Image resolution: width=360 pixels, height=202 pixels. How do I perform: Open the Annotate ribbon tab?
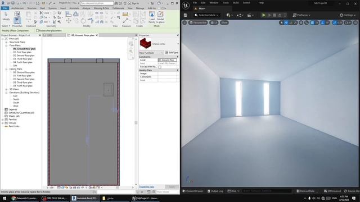pos(74,8)
